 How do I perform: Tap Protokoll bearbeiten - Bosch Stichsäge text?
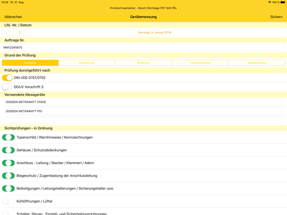tap(143, 8)
